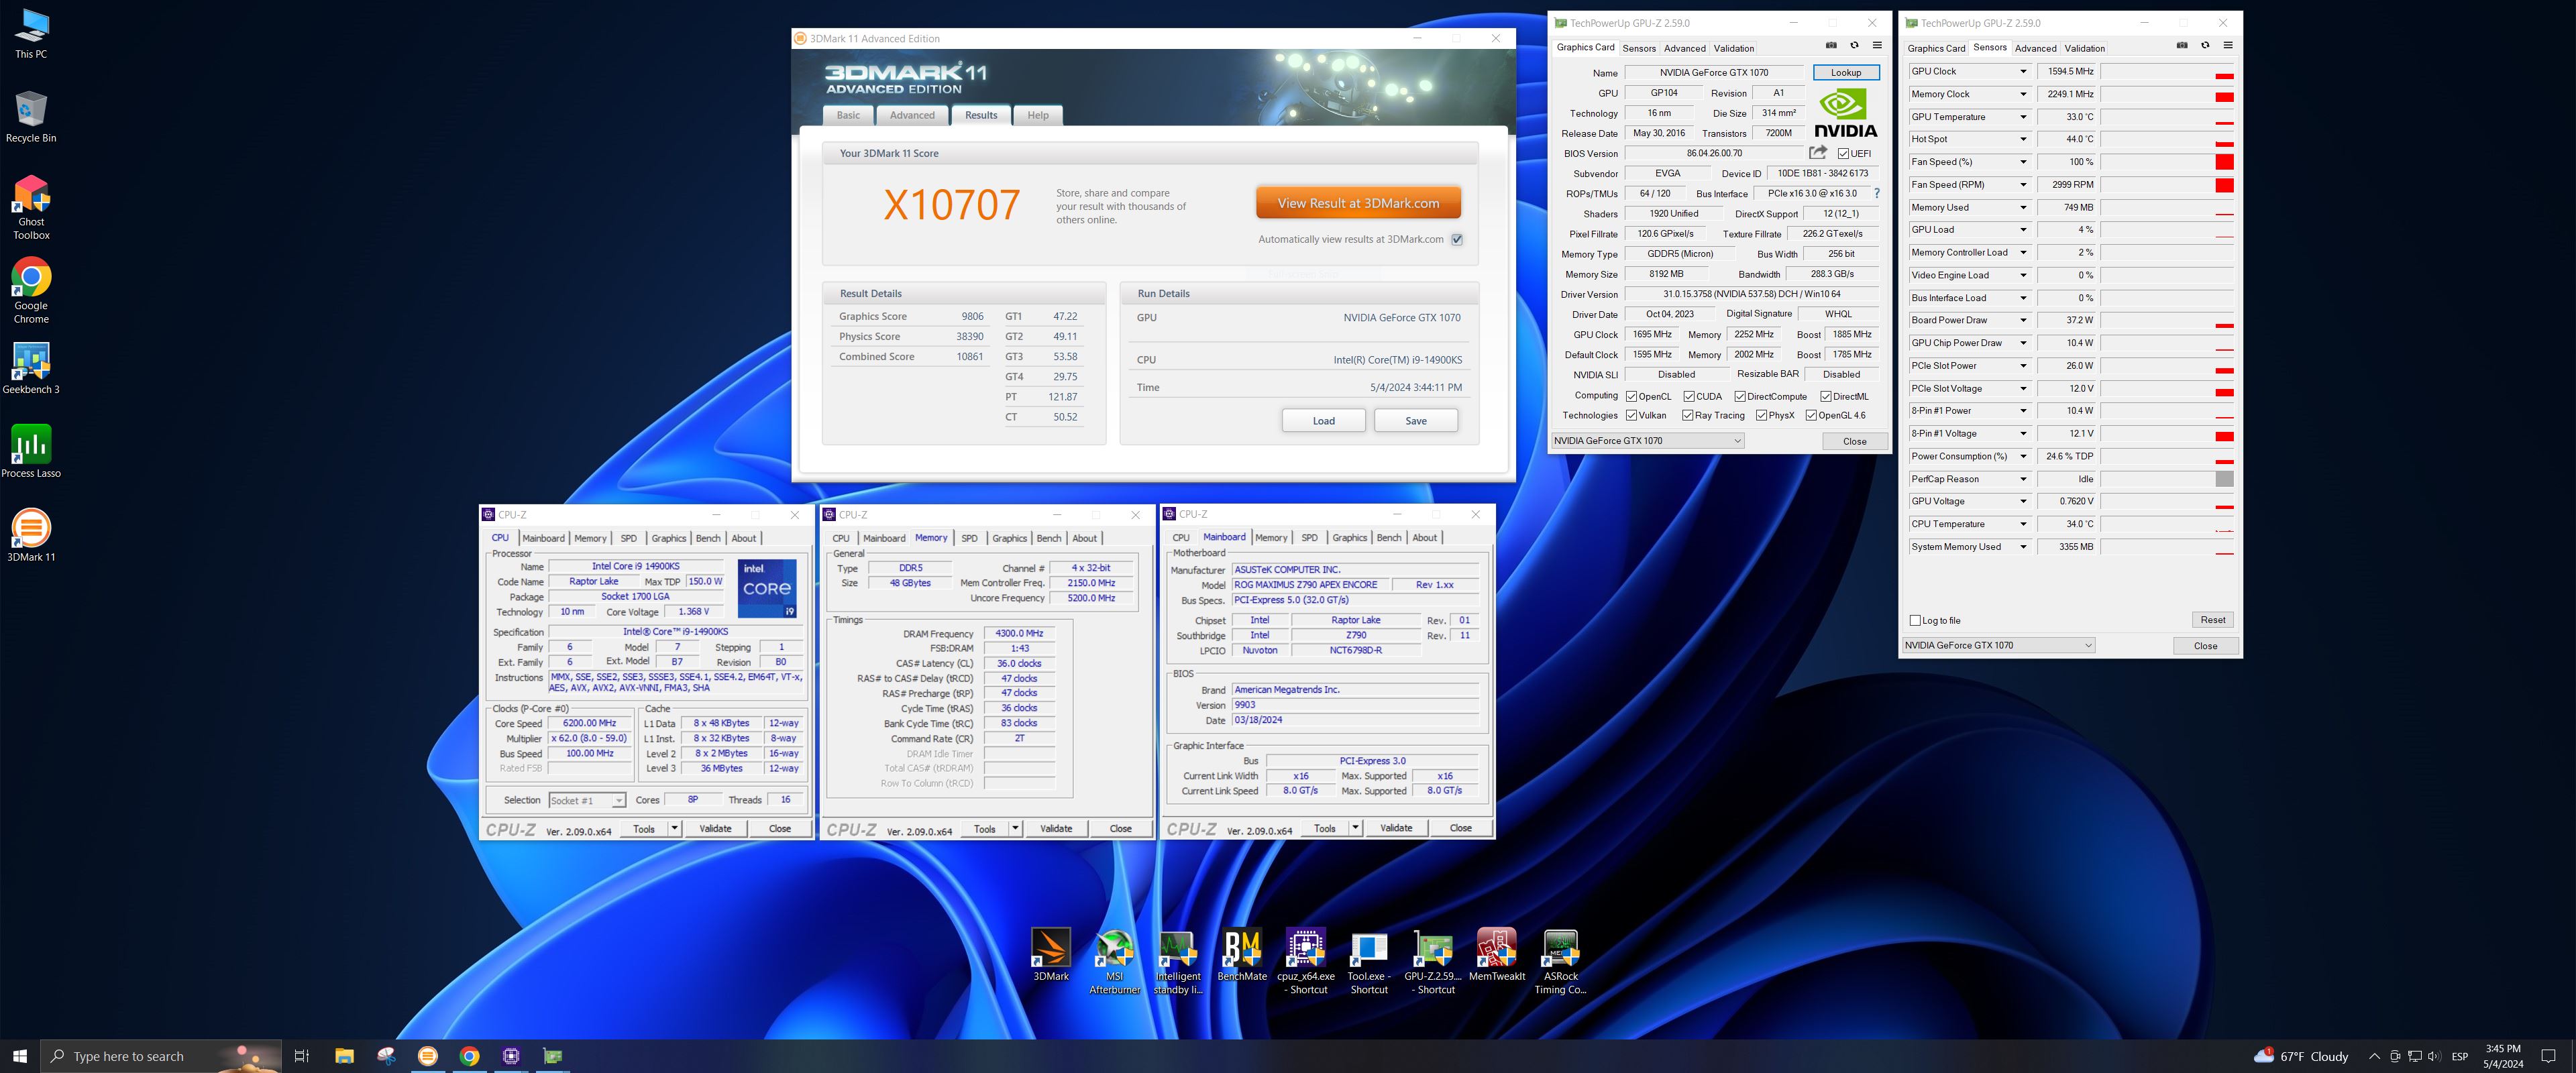Open GPU-Z hamburger menu in Graphics Card window
This screenshot has height=1073, width=2576.
[1877, 45]
